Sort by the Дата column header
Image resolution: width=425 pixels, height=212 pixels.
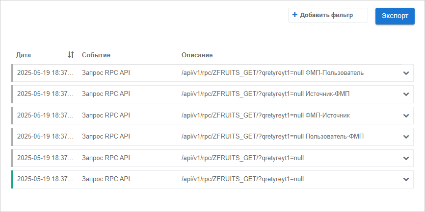point(24,55)
